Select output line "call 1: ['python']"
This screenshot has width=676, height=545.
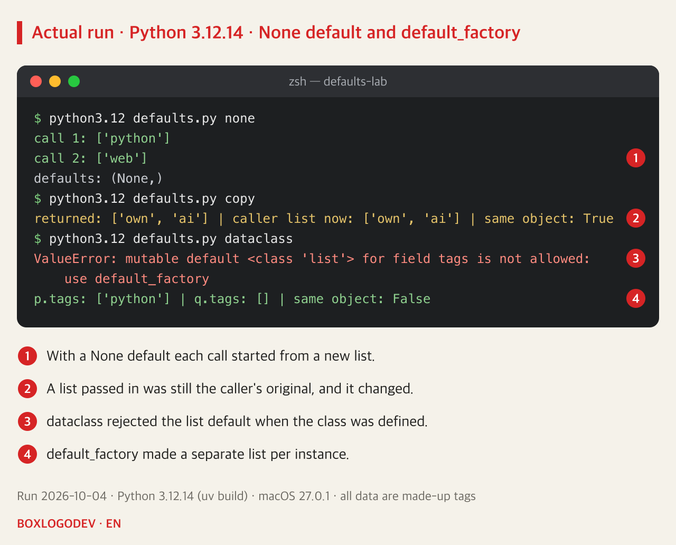tap(102, 138)
